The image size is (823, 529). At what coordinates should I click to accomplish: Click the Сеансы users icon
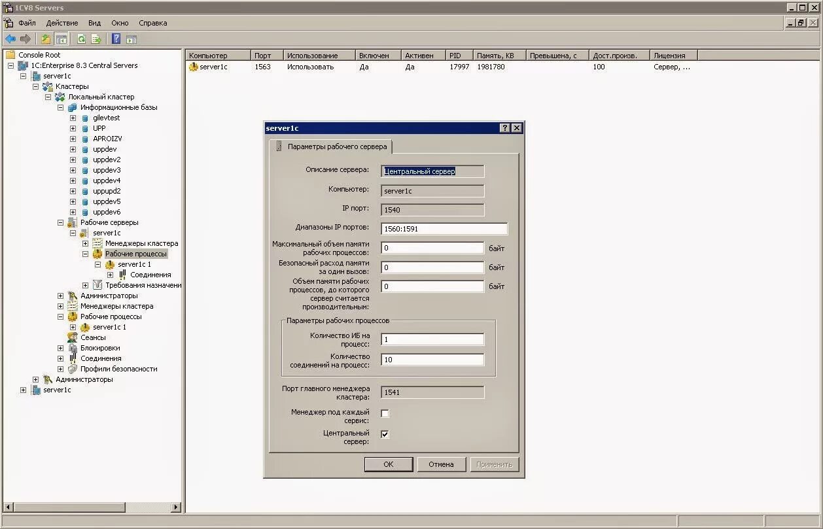coord(73,337)
